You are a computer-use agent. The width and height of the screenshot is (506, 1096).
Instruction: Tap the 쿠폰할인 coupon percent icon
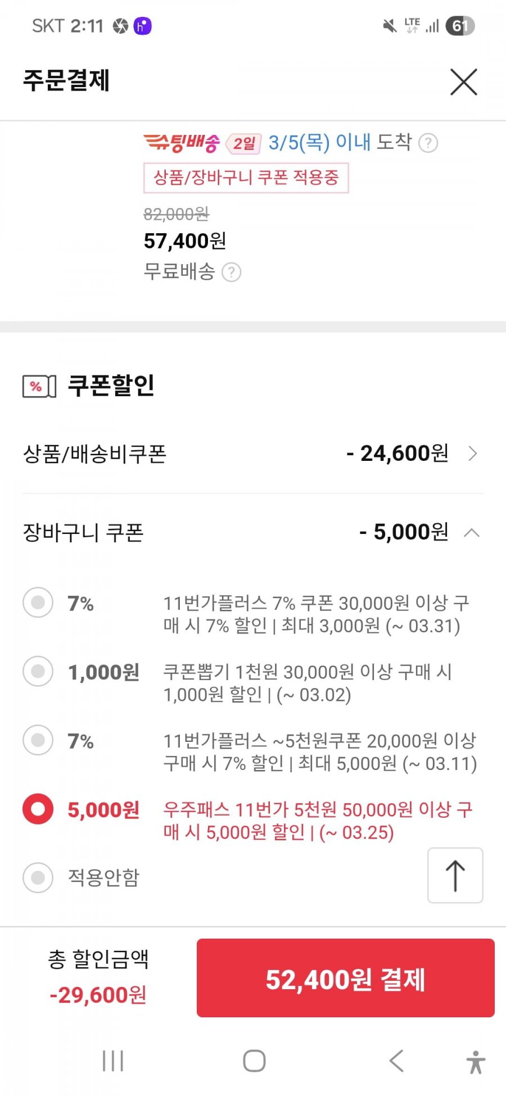tap(39, 386)
